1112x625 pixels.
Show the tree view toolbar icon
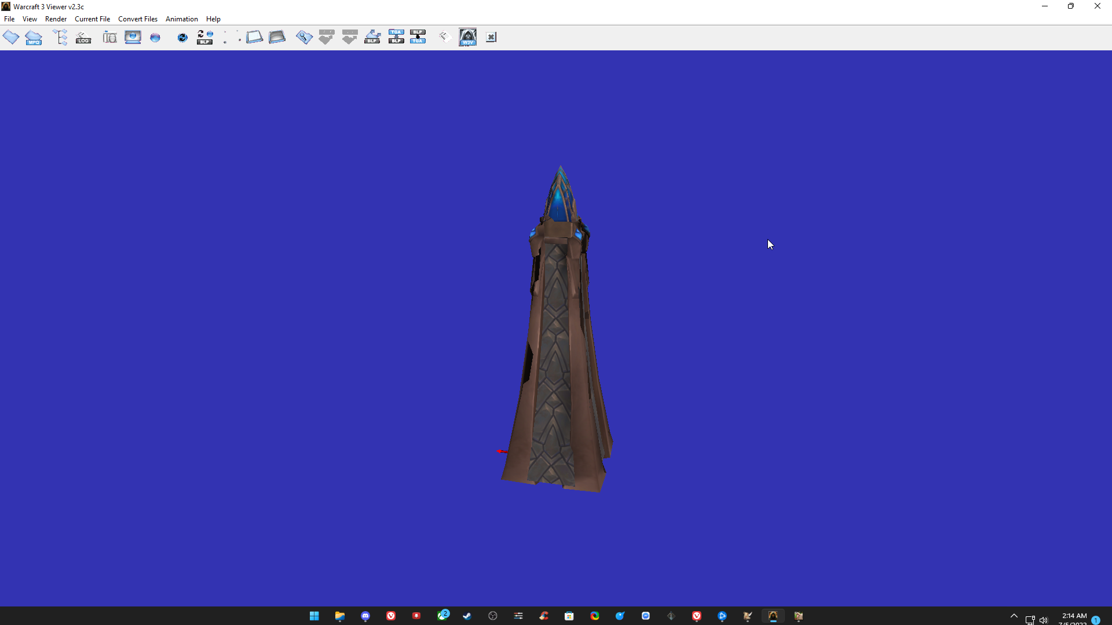pyautogui.click(x=60, y=37)
